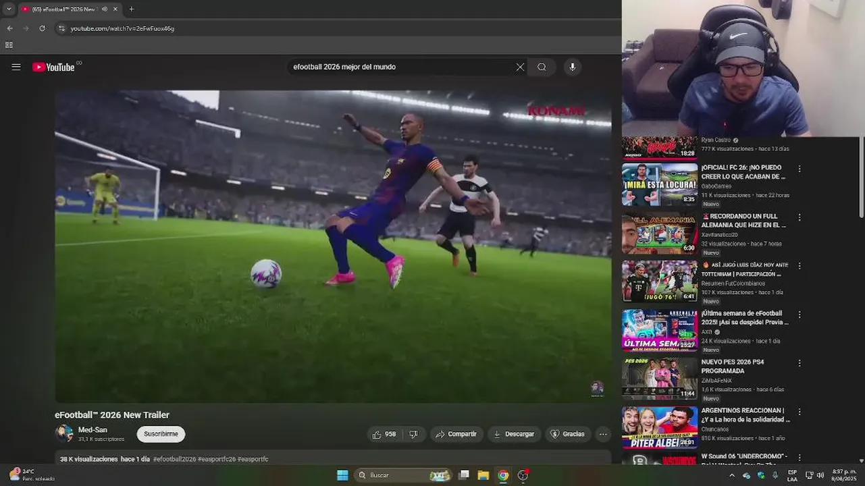Viewport: 865px width, 486px height.
Task: Click the Gracias thanks button
Action: [x=568, y=434]
